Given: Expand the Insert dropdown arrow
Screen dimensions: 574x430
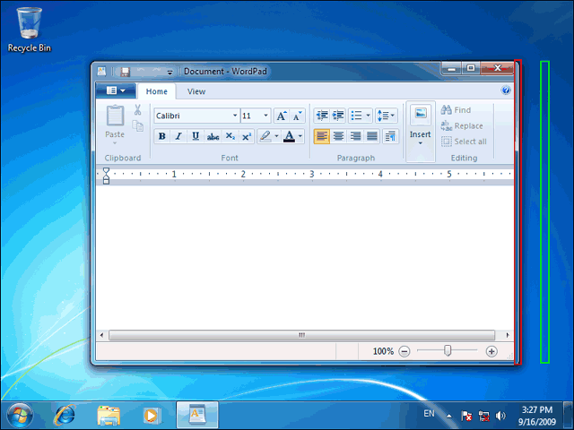Looking at the screenshot, I should click(x=421, y=143).
